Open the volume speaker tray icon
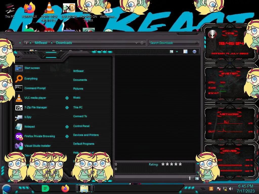The image size is (259, 194). [231, 188]
